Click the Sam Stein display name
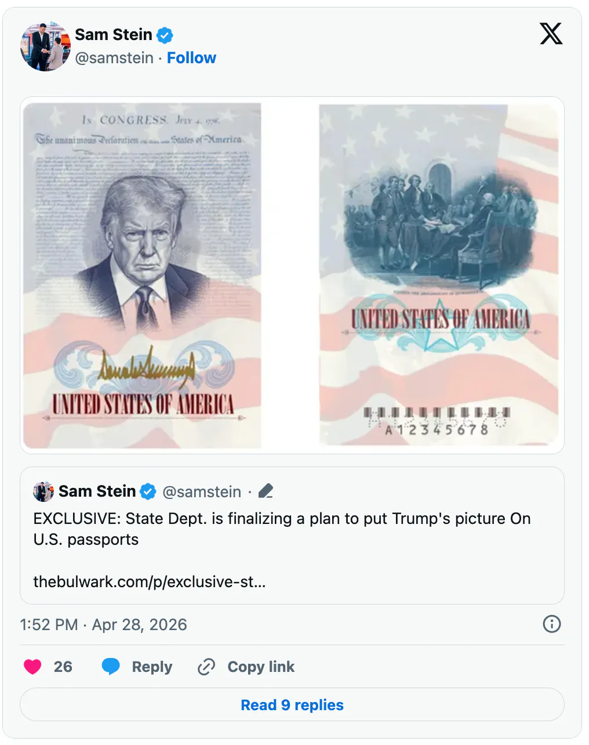 click(114, 34)
